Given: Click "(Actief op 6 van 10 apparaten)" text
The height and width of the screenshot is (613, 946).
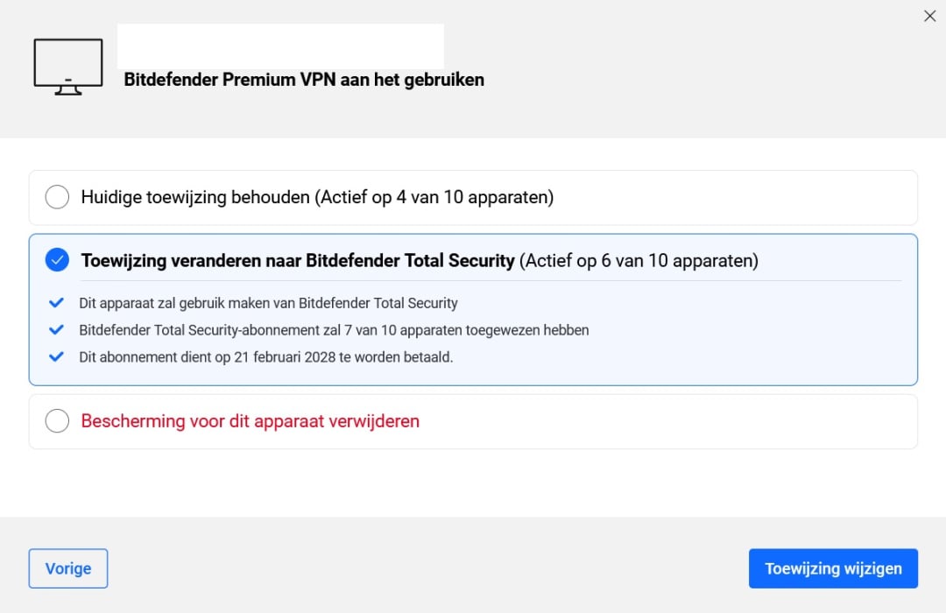Looking at the screenshot, I should pos(639,260).
